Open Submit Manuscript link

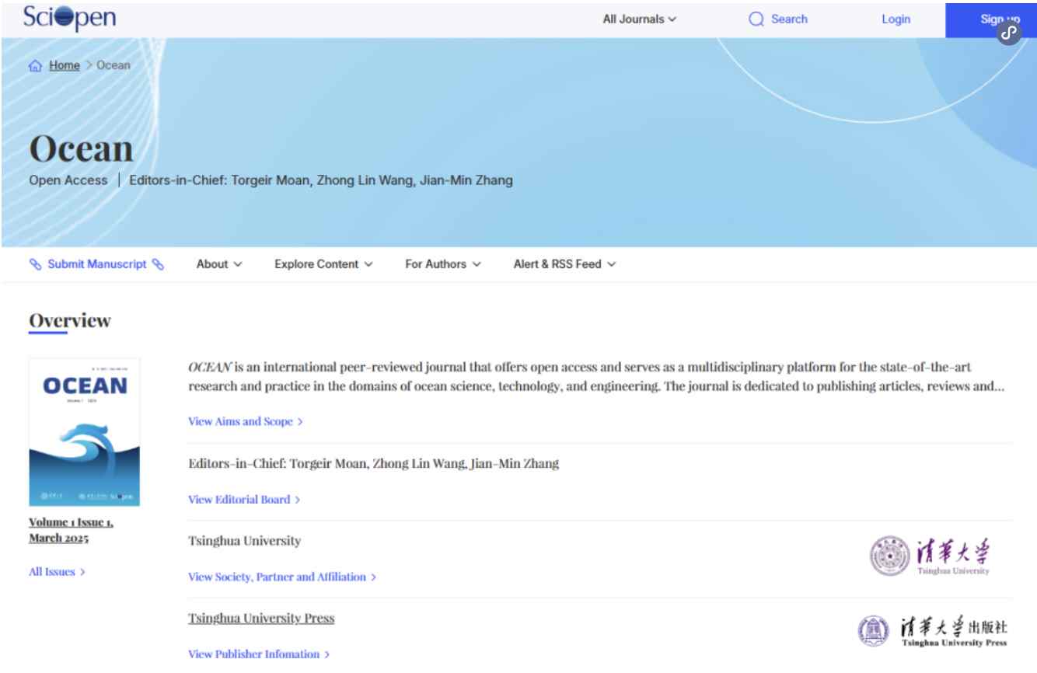(x=97, y=264)
